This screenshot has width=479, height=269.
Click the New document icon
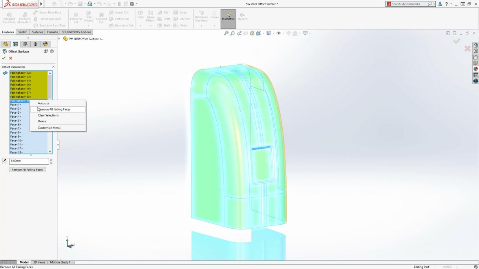click(61, 4)
